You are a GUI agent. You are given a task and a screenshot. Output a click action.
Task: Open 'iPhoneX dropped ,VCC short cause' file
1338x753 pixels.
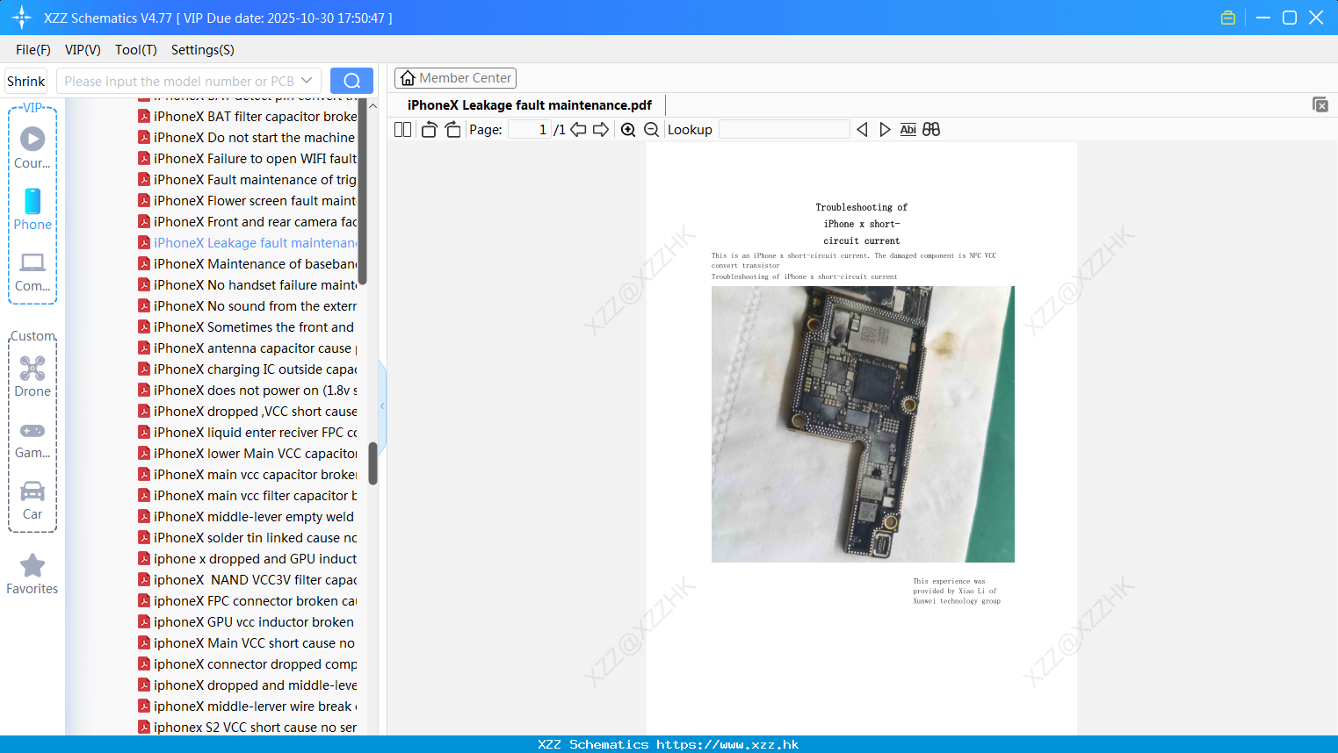tap(248, 411)
